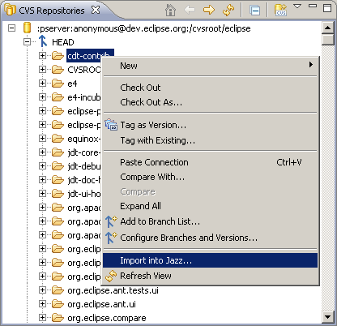The height and width of the screenshot is (326, 337).
Task: Select the cdt-contrib tree item
Action: tap(90, 56)
